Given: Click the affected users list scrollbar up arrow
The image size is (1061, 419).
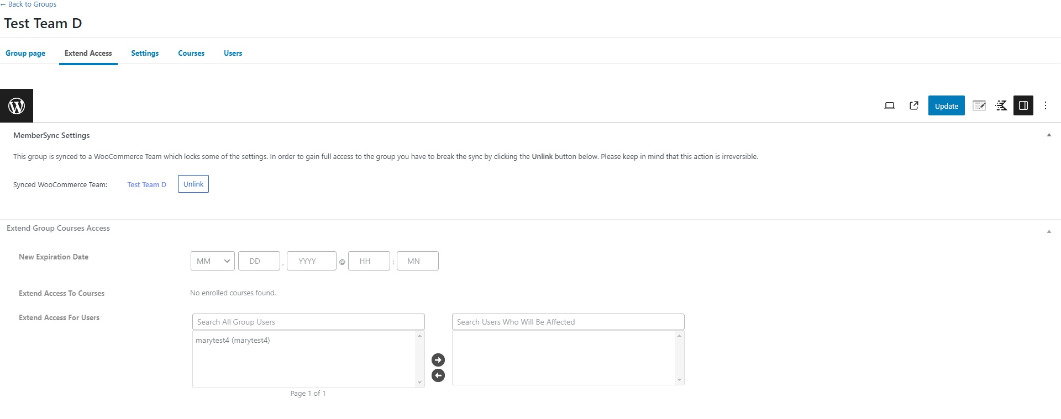Looking at the screenshot, I should click(679, 336).
